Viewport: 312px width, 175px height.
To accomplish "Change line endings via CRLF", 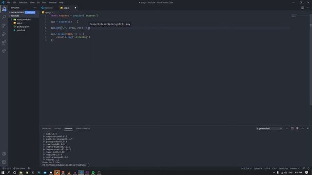I will 274,169.
